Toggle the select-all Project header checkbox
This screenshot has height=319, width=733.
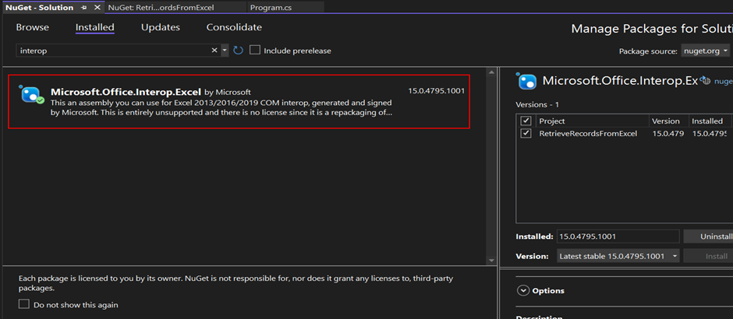(x=526, y=121)
